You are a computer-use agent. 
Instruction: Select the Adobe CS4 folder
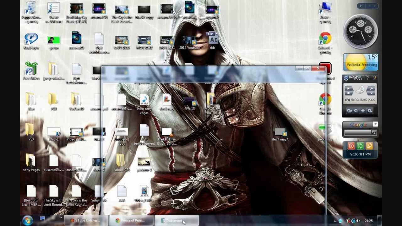pyautogui.click(x=122, y=163)
